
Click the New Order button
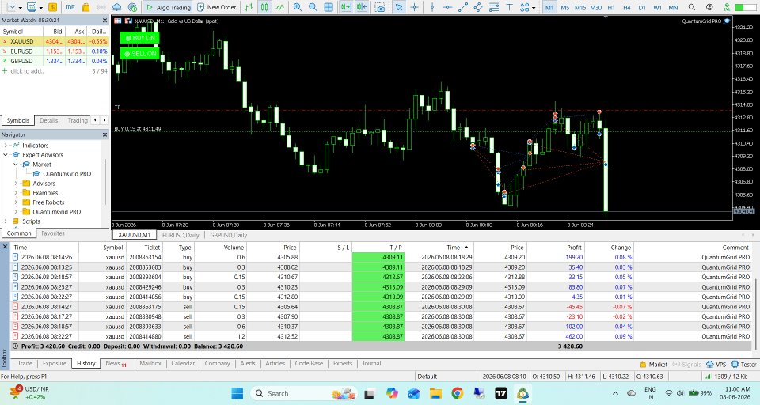click(x=217, y=7)
